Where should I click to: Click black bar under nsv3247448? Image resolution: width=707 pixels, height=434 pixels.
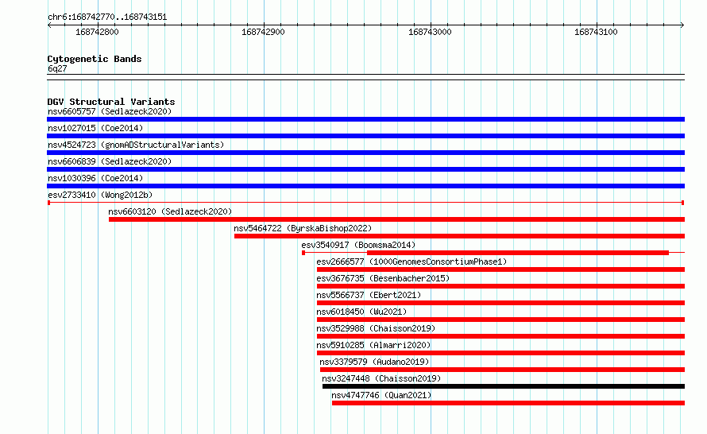click(x=504, y=386)
